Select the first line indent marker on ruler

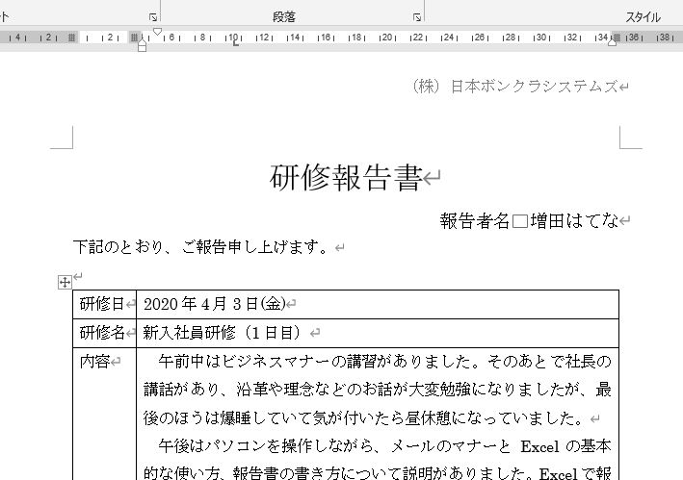pos(157,32)
